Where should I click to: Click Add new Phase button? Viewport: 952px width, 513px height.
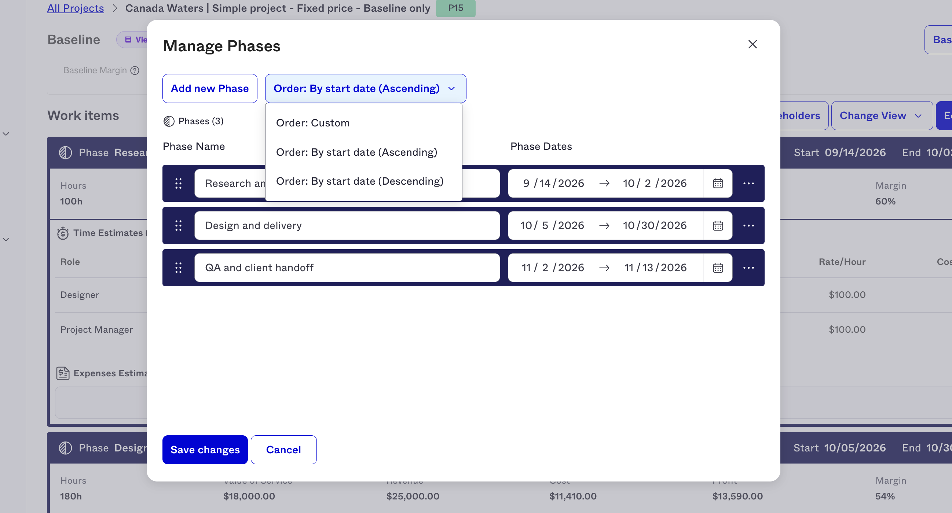(x=209, y=88)
